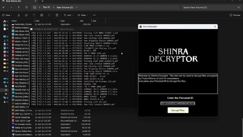Select the New Volume (D:) tab
Viewport: 243px width, 137px height.
click(19, 1)
